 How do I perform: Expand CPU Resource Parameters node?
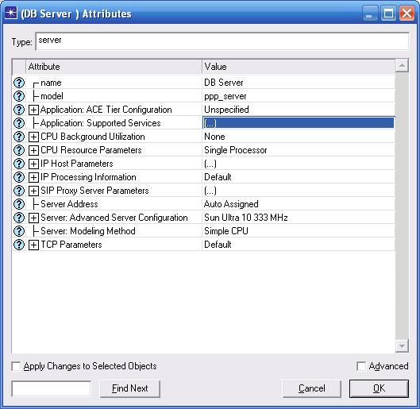(x=33, y=150)
